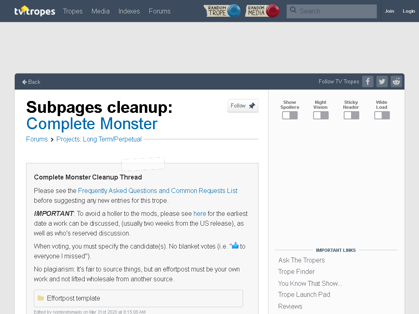Click the 'Edited by nombretomado' note
This screenshot has width=419, height=314.
click(90, 312)
